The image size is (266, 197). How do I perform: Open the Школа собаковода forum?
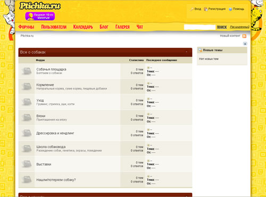[51, 147]
